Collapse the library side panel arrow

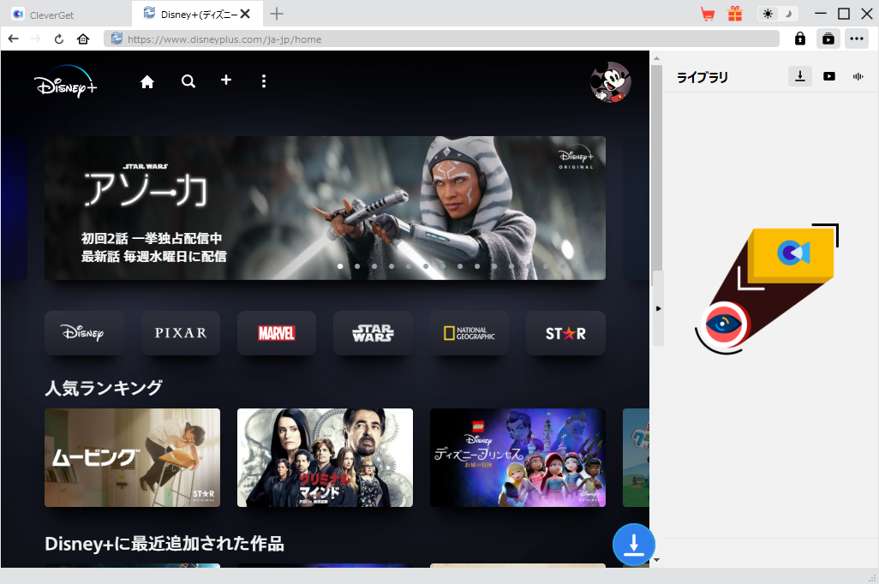[x=658, y=308]
